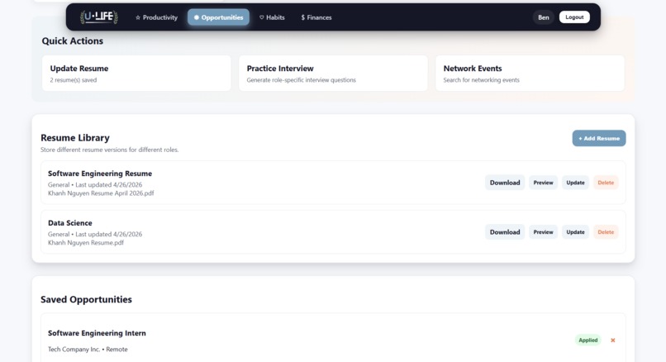Remove Software Engineering Intern with the X icon
Screen dimensions: 666x362
point(613,340)
